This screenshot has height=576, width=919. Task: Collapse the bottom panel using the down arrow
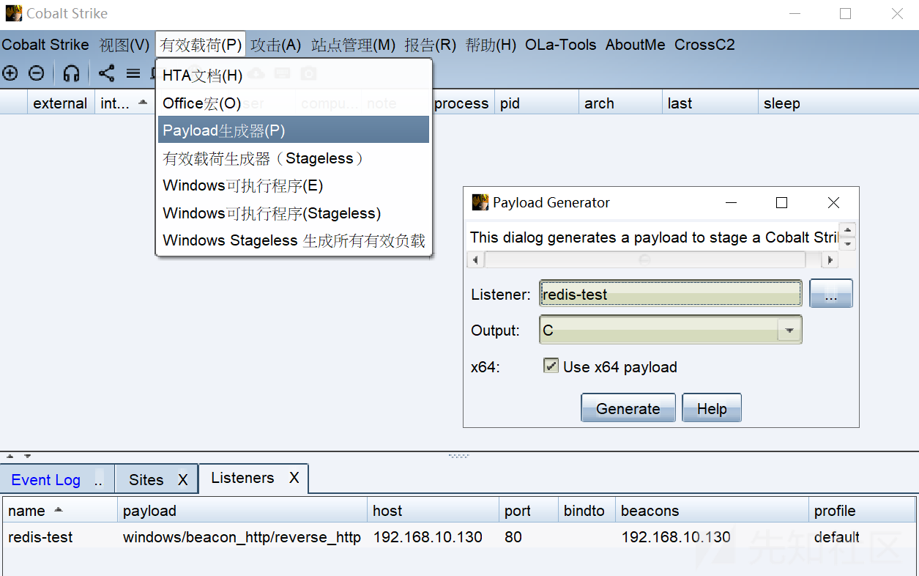coord(27,456)
